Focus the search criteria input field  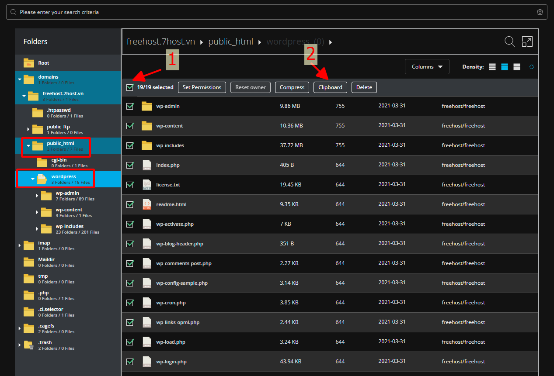277,12
